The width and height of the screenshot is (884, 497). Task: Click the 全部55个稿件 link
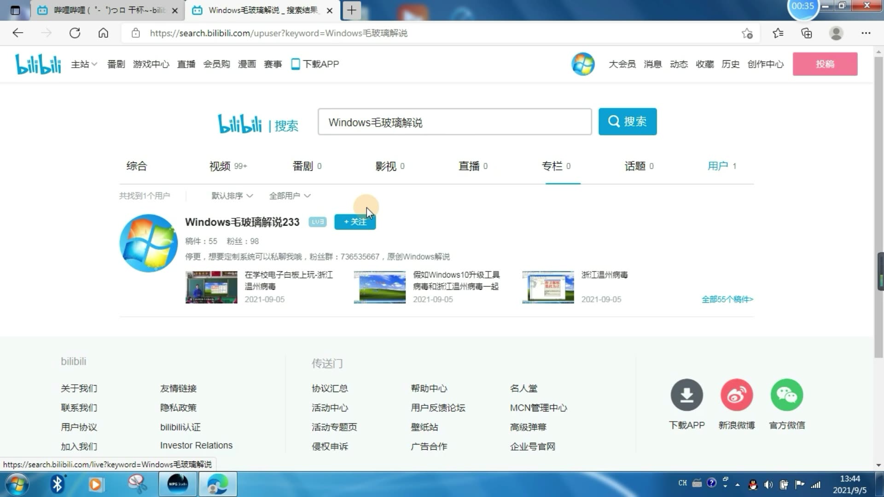point(727,299)
